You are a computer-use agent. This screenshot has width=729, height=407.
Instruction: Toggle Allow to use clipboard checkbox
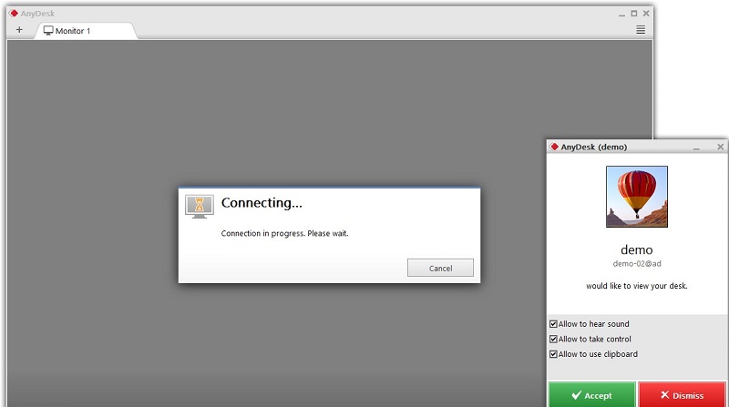click(553, 354)
